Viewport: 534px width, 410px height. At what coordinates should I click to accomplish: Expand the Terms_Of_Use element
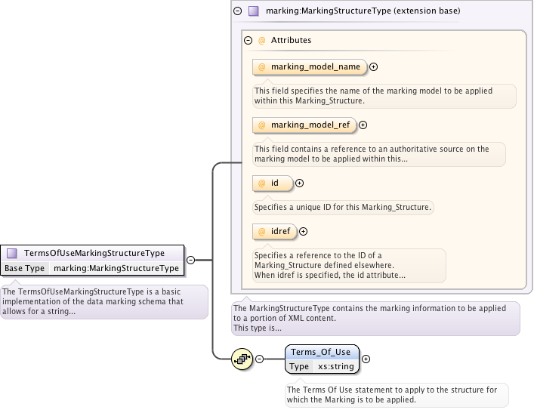tap(366, 359)
